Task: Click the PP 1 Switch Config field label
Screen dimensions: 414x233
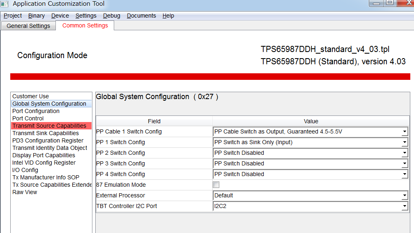Action: click(x=120, y=142)
